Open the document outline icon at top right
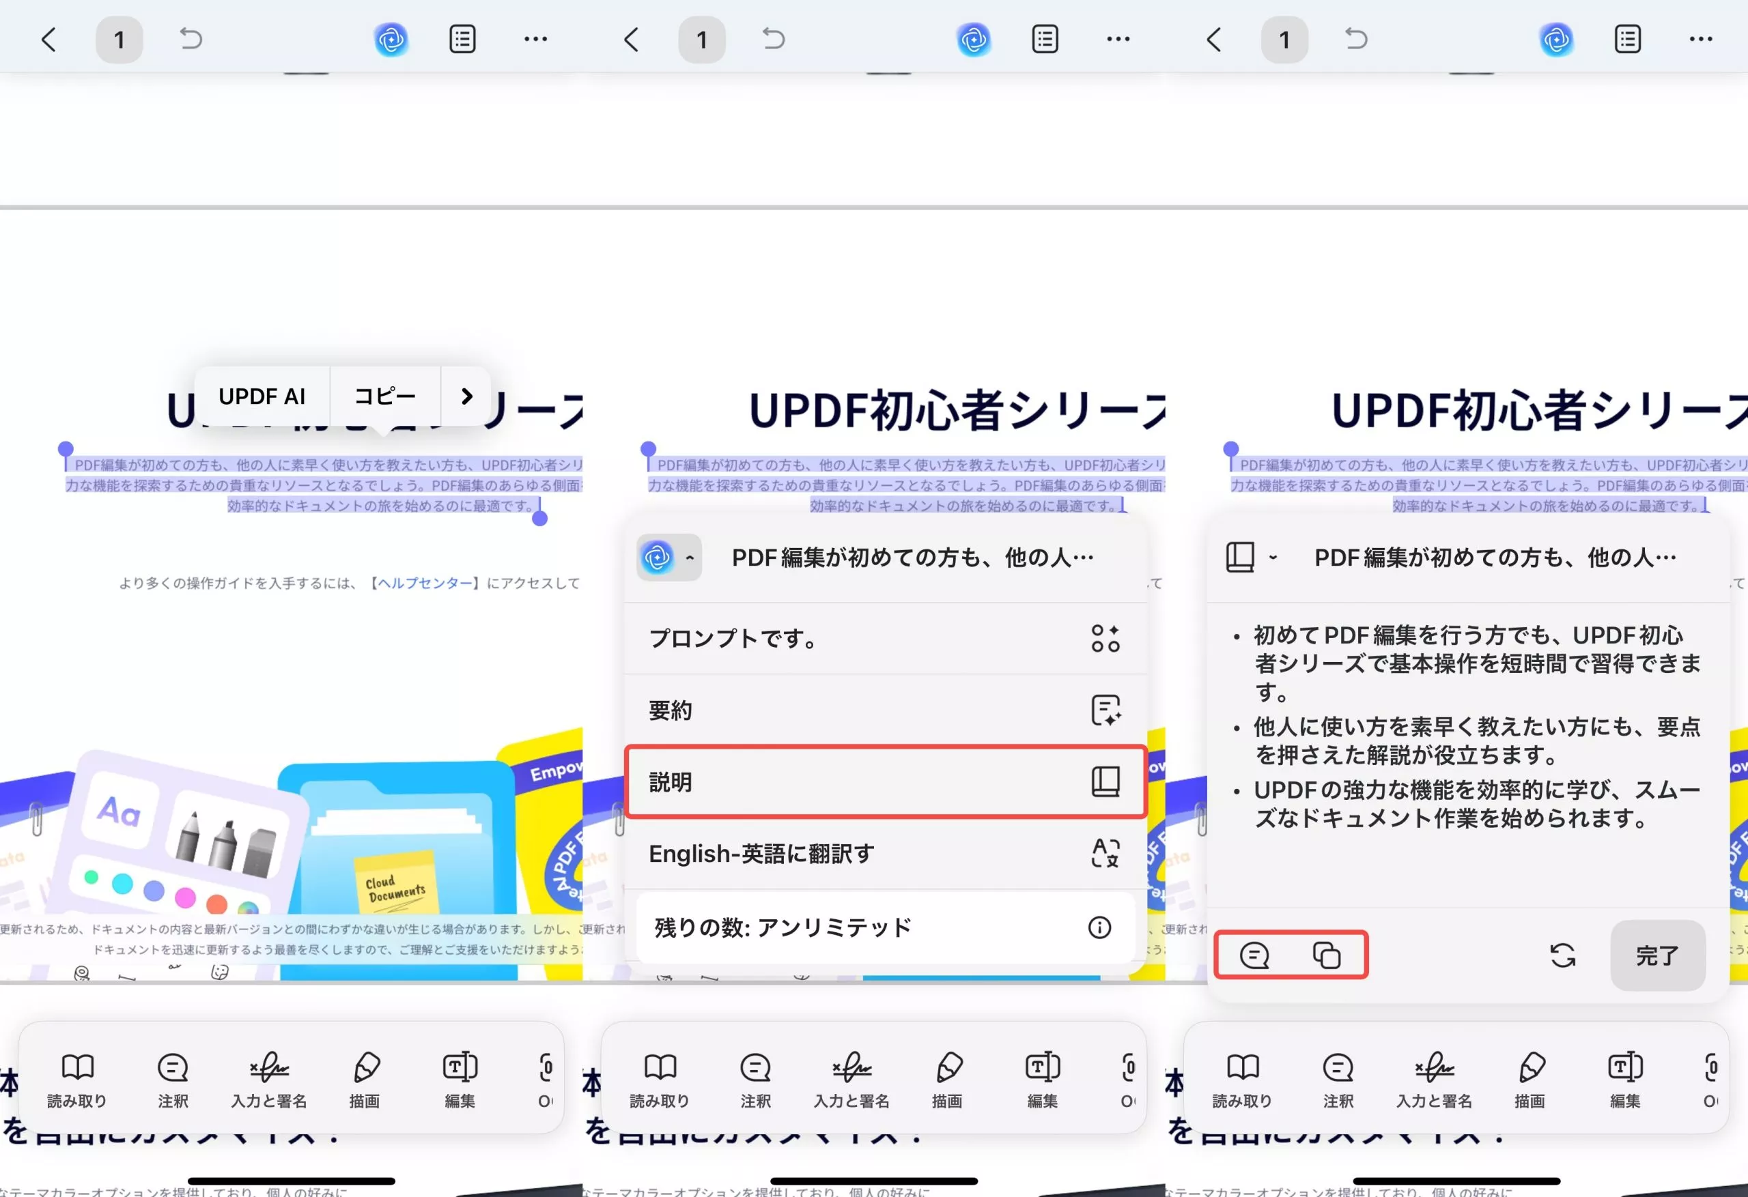The height and width of the screenshot is (1197, 1748). coord(1627,39)
